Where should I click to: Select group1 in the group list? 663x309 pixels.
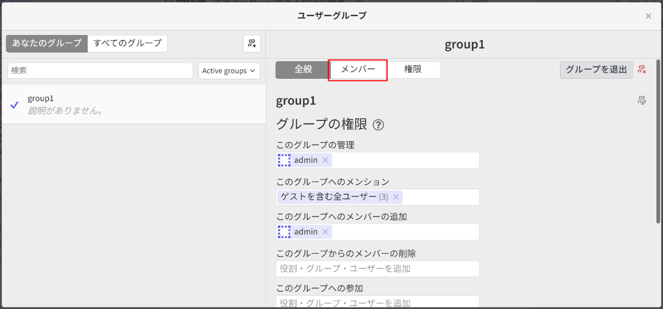[x=134, y=104]
